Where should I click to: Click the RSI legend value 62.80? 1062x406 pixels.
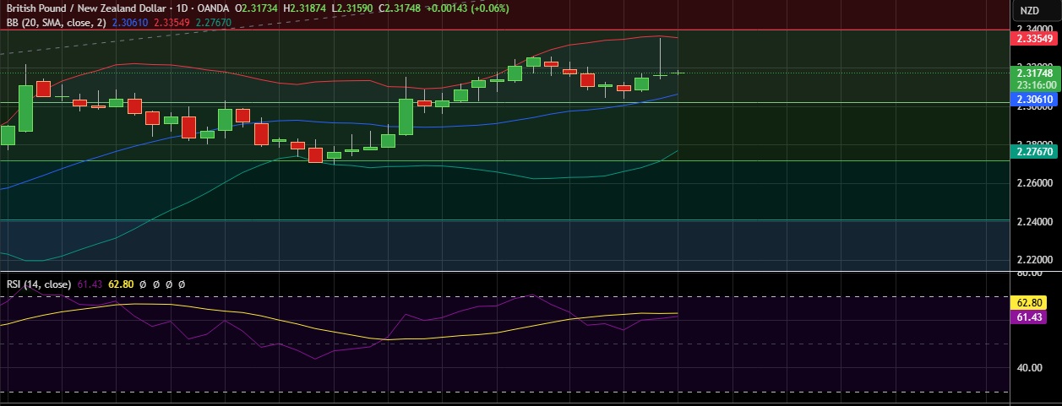coord(120,284)
